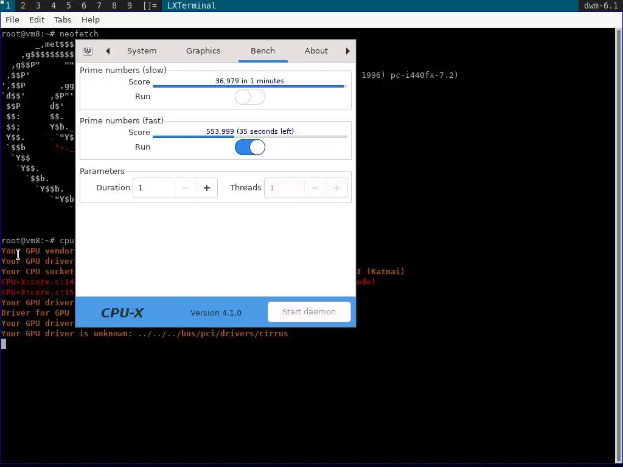Click the fast benchmark score progress bar
The height and width of the screenshot is (467, 623).
(249, 137)
